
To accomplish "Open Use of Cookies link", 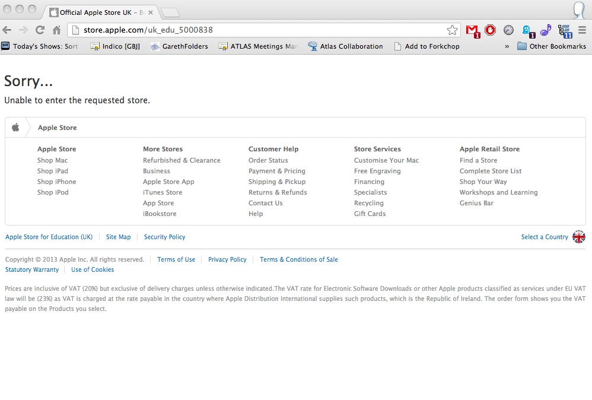I will (93, 269).
